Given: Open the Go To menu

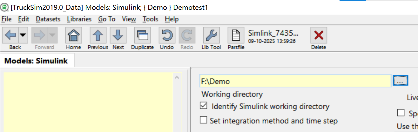Looking at the screenshot, I should pos(107,19).
